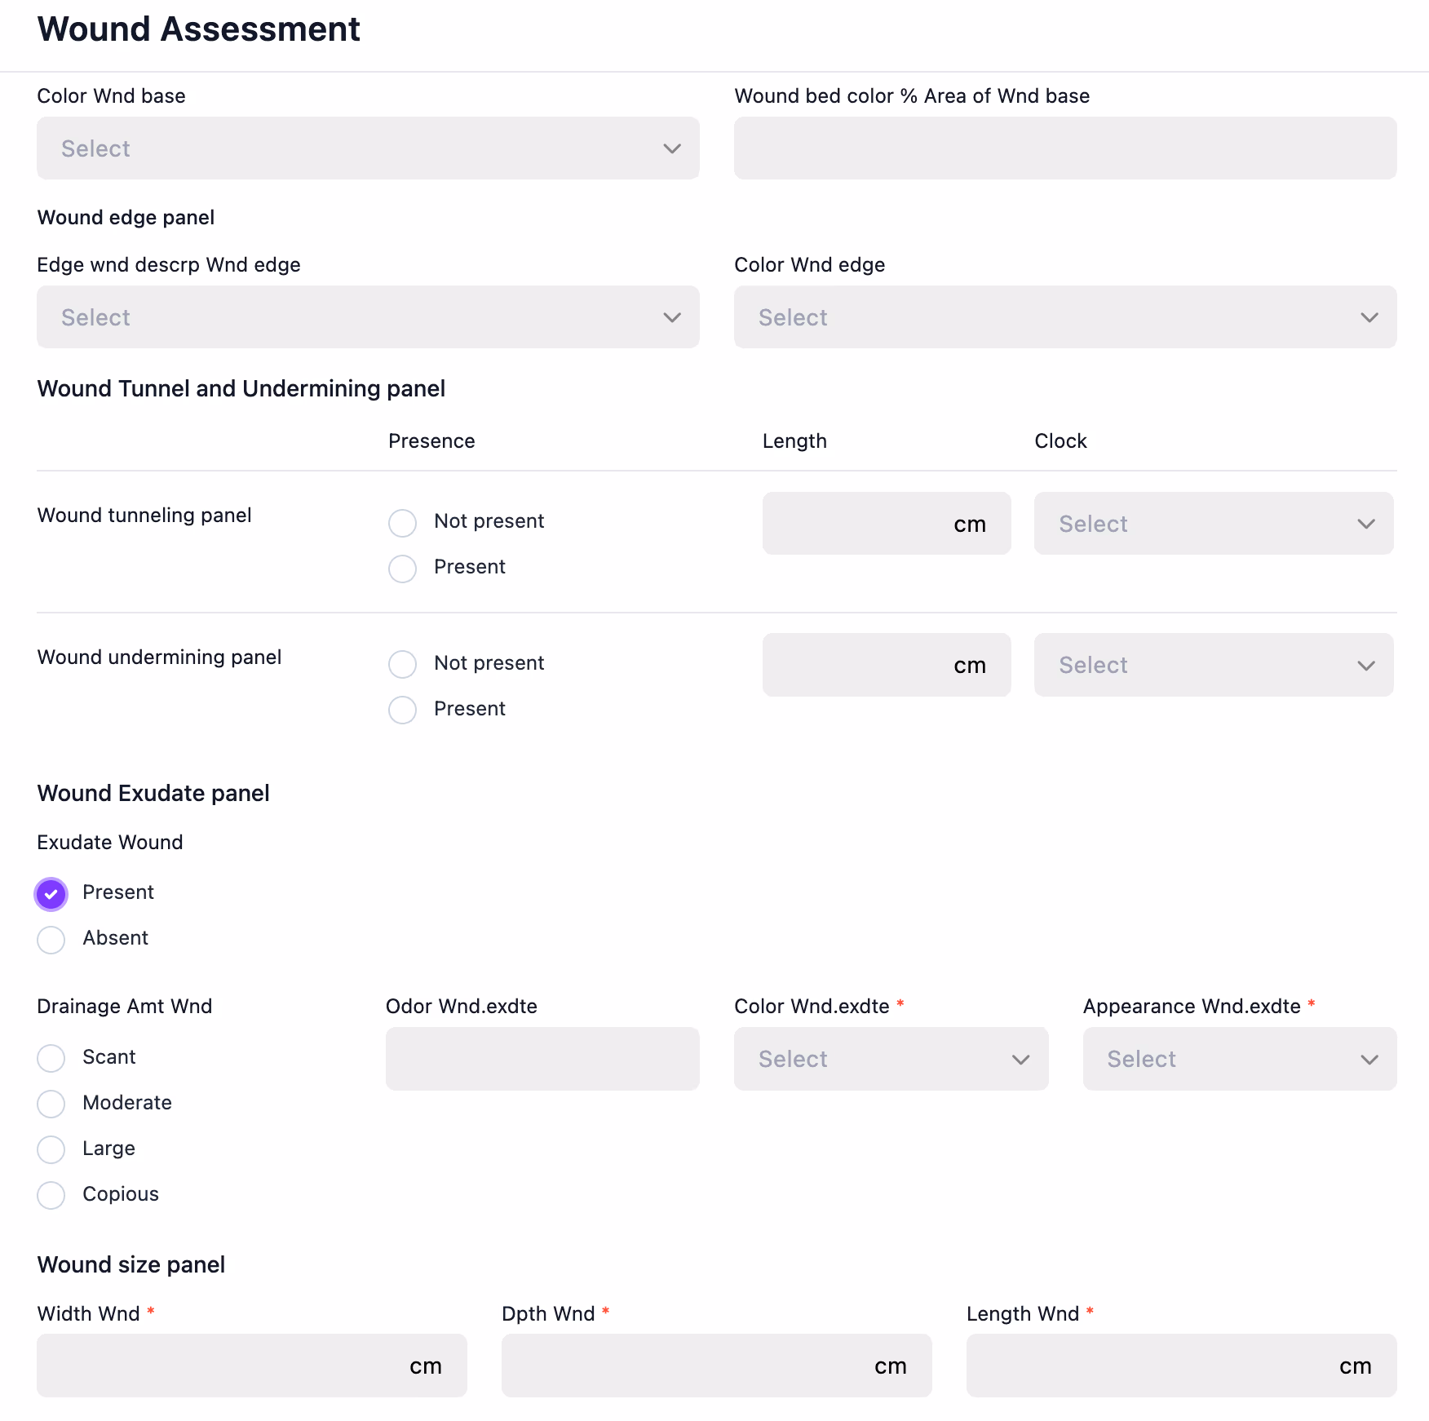Open the Color Wnd edge dropdown
The width and height of the screenshot is (1429, 1421).
1064,317
